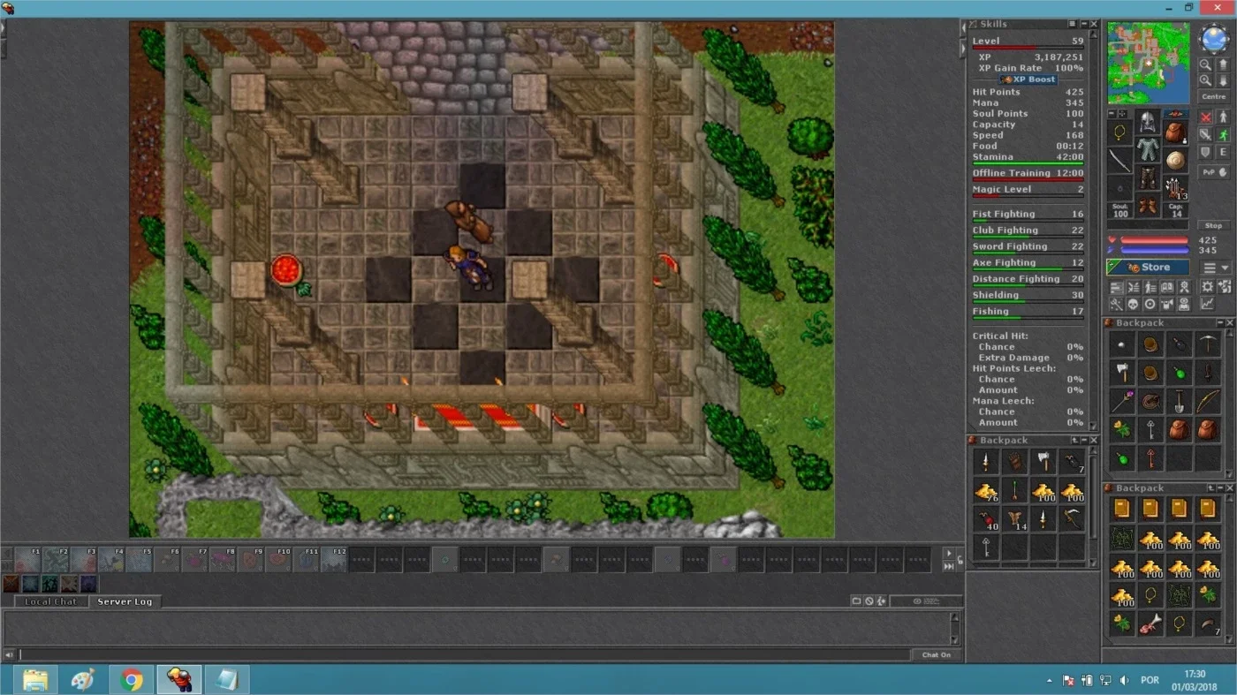
Task: Toggle expert mode E button
Action: pyautogui.click(x=1223, y=152)
